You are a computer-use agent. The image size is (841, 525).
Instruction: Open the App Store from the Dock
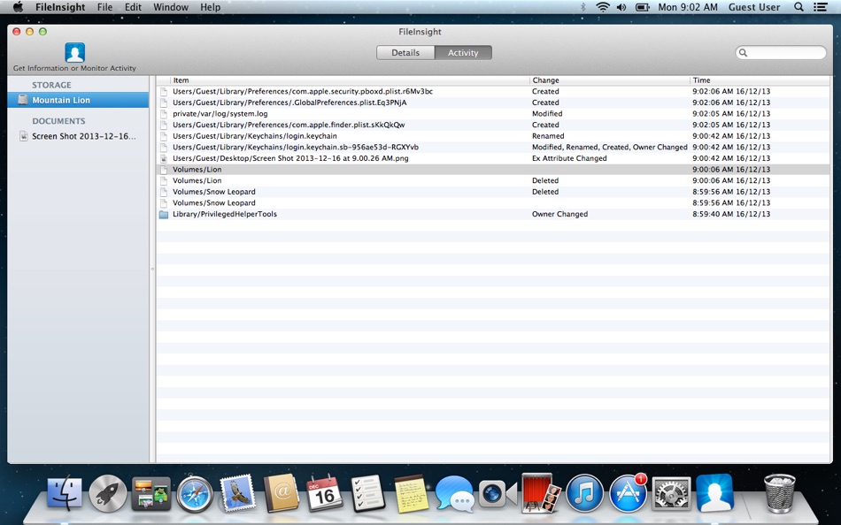628,493
